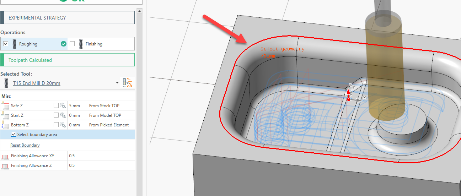The height and width of the screenshot is (196, 461).
Task: Toggle the Select boundary area checkbox
Action: 14,135
